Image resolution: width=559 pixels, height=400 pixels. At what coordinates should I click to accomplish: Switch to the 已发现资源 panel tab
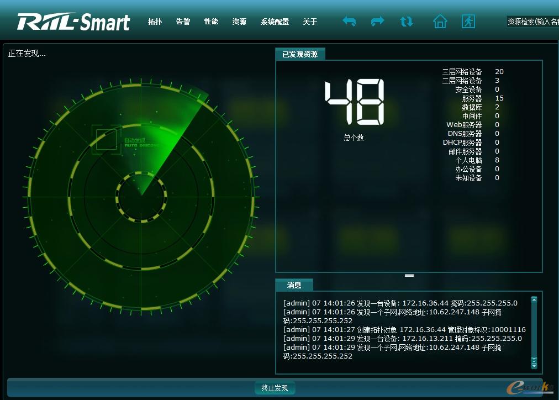[x=300, y=54]
